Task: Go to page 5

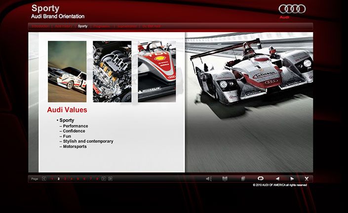Action: pyautogui.click(x=78, y=179)
